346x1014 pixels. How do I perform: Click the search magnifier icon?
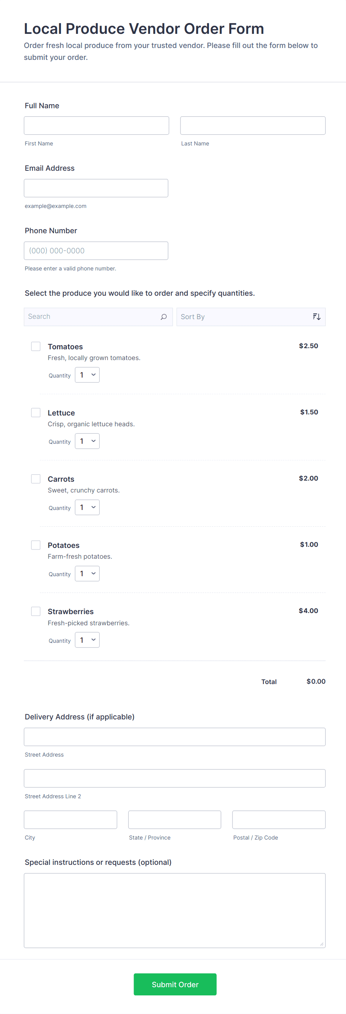pos(164,317)
